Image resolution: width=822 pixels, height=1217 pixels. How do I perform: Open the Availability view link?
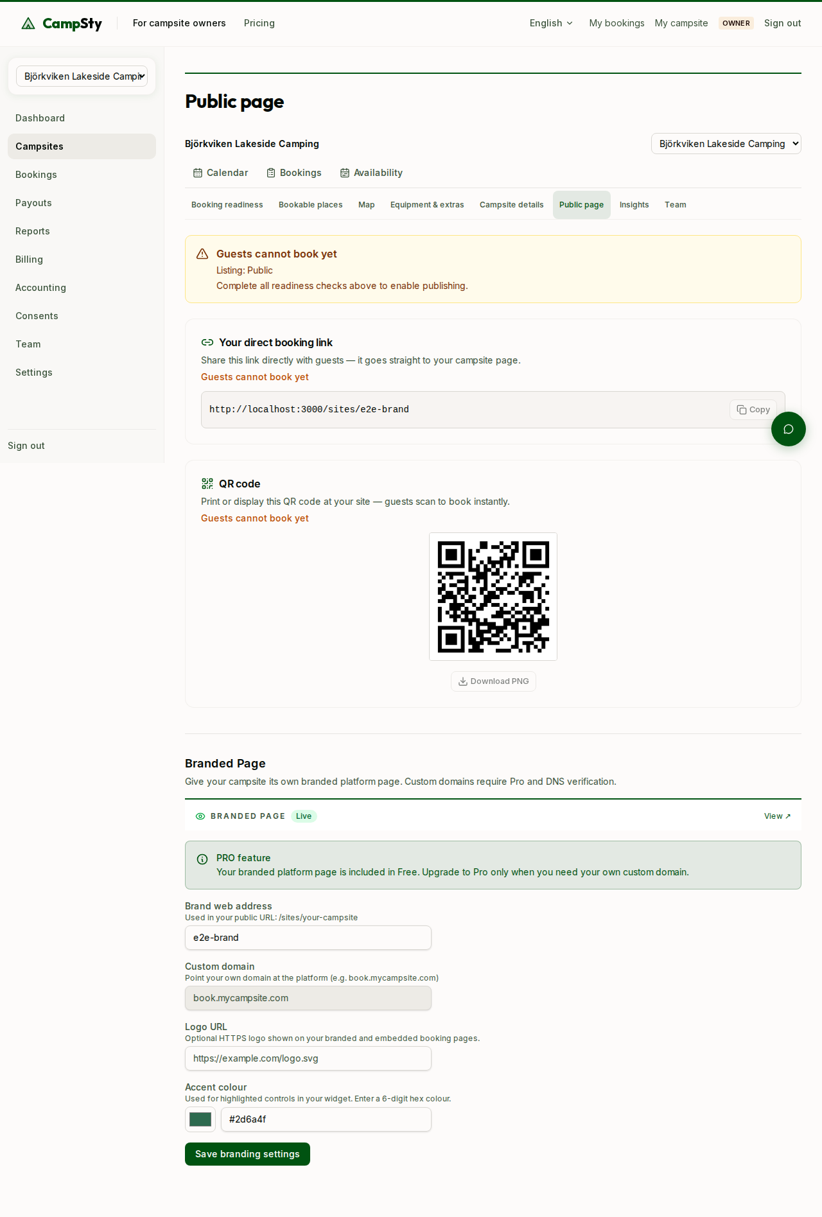click(x=371, y=173)
